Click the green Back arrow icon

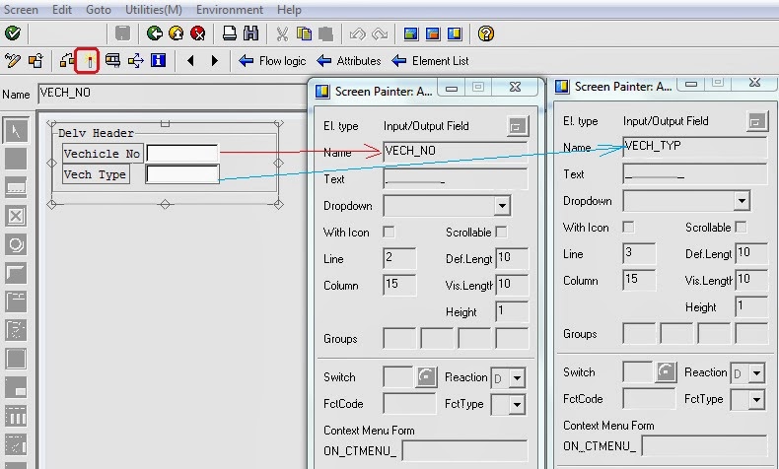[155, 33]
